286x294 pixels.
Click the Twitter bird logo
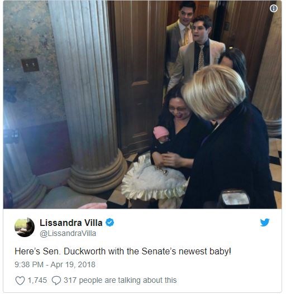click(x=265, y=222)
